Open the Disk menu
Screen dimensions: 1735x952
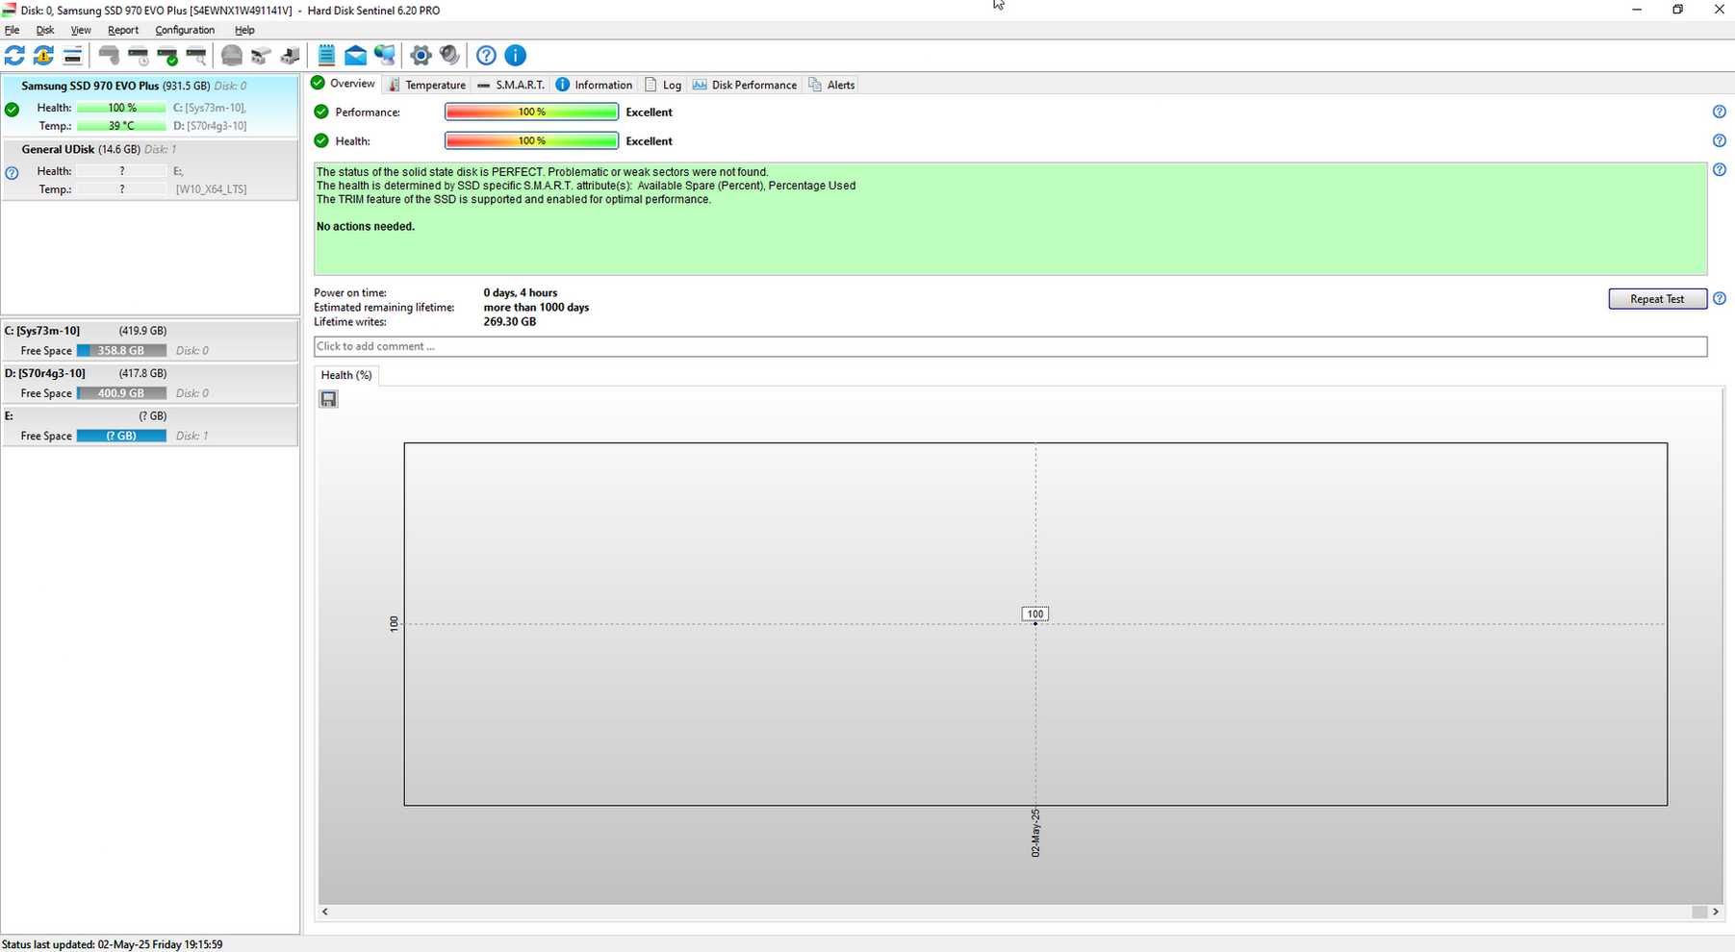(x=45, y=30)
